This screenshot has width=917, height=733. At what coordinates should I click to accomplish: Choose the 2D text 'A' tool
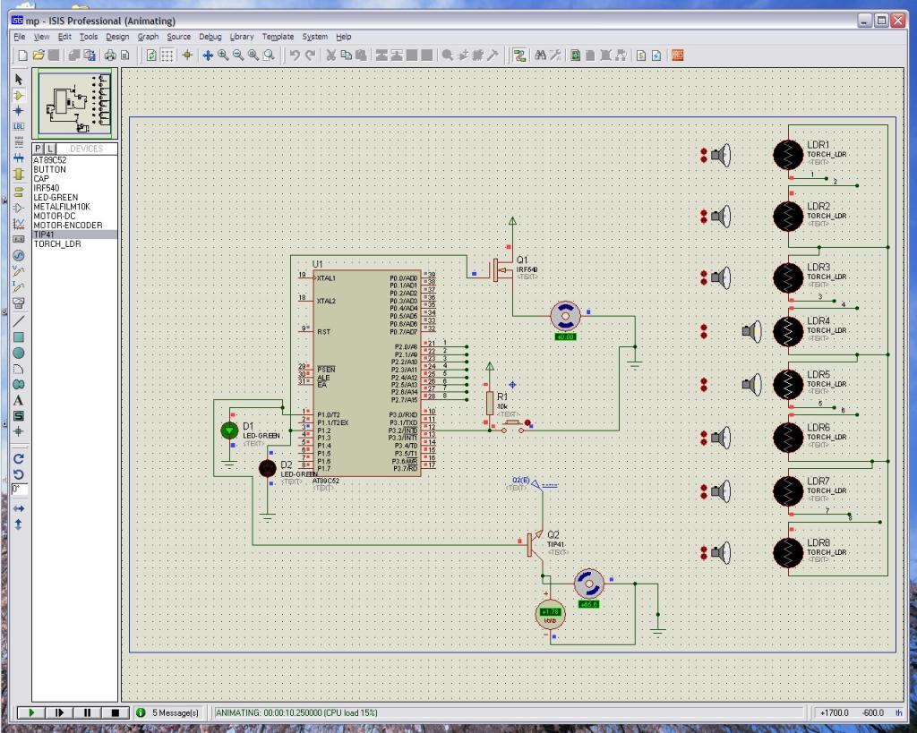pos(18,399)
